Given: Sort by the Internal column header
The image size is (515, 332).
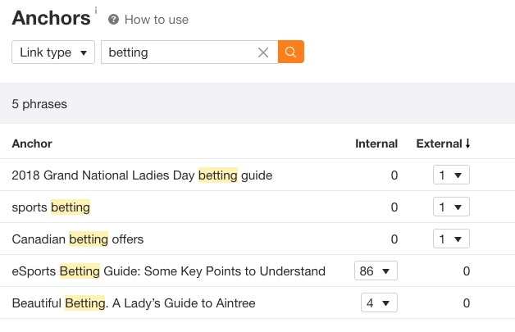Looking at the screenshot, I should (x=376, y=143).
